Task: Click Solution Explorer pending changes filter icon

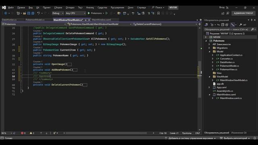Action: click(x=212, y=25)
